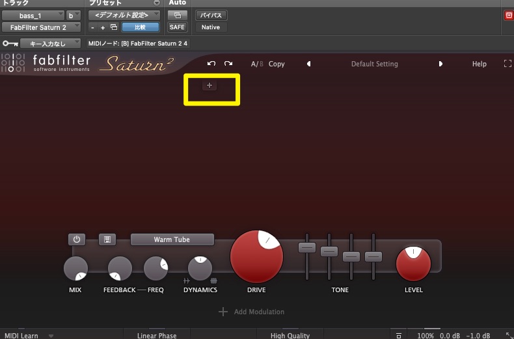The image size is (514, 339).
Task: Go to next preset arrow
Action: 440,64
